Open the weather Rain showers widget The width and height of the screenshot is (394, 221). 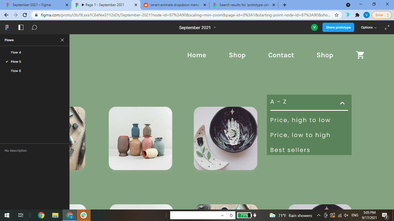pyautogui.click(x=291, y=215)
